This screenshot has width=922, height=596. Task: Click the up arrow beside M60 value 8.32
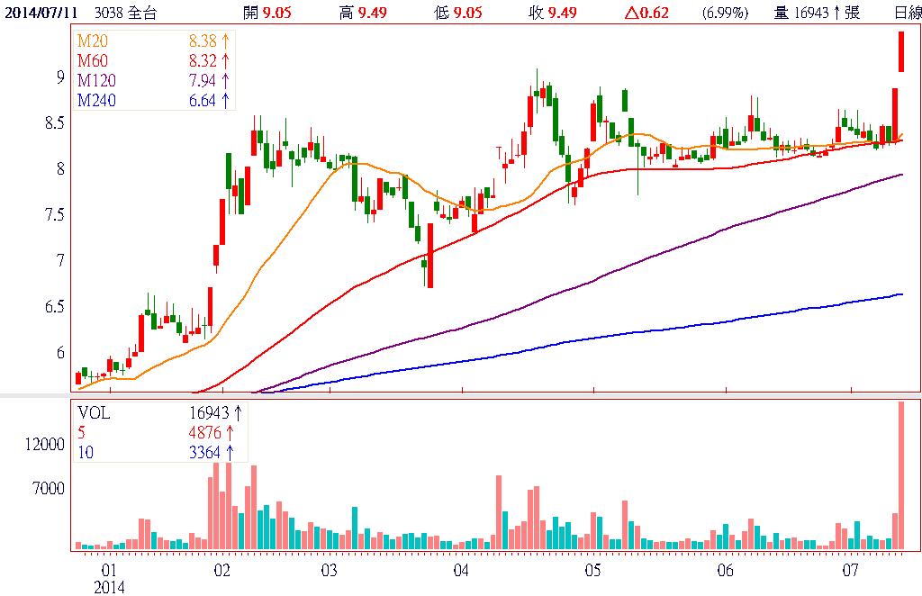coord(225,61)
